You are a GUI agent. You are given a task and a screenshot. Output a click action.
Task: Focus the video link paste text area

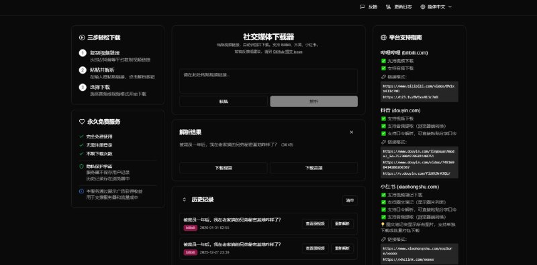click(x=268, y=81)
